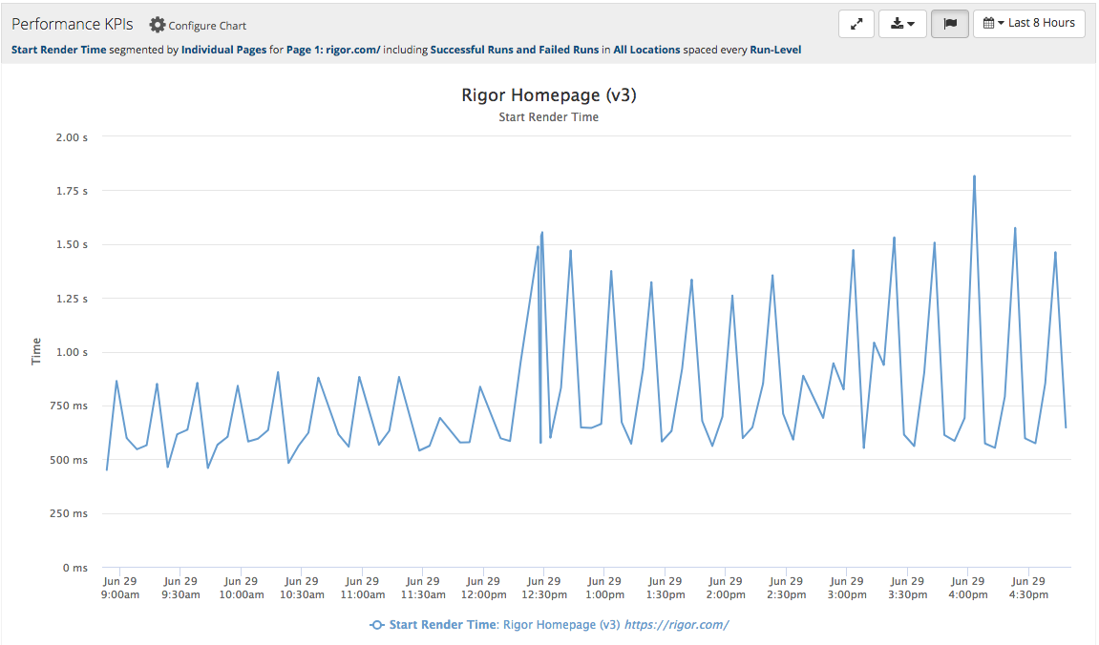Open the Last 8 Hours date range dropdown
Viewport: 1099px width, 645px height.
point(1029,24)
